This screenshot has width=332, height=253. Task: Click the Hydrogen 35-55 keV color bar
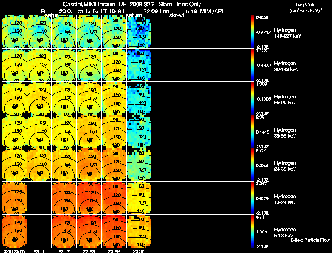coord(252,132)
